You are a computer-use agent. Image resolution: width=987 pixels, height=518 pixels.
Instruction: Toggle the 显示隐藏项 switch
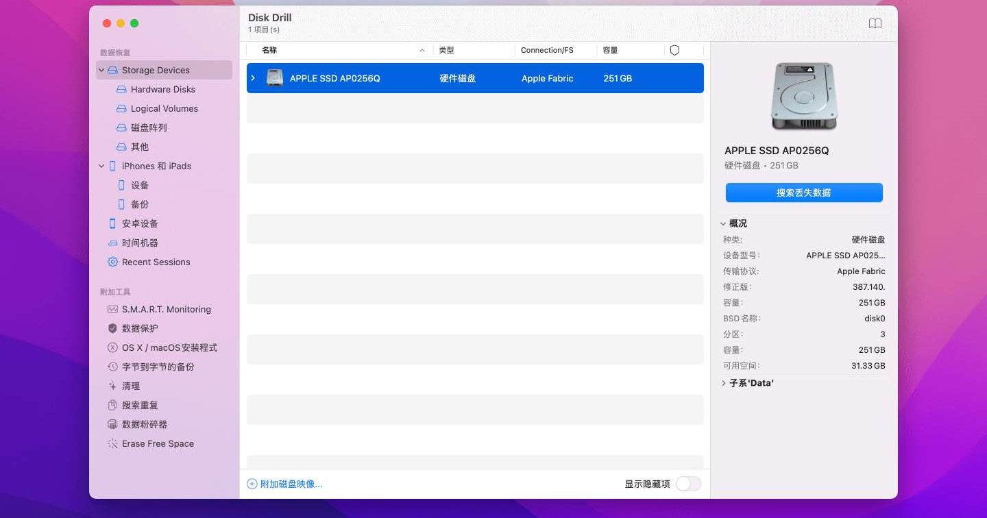[x=688, y=484]
